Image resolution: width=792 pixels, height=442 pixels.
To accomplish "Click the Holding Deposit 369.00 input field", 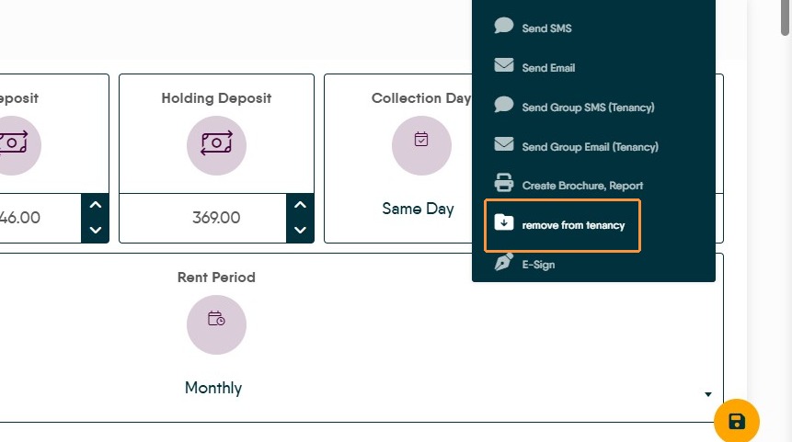I will [216, 218].
